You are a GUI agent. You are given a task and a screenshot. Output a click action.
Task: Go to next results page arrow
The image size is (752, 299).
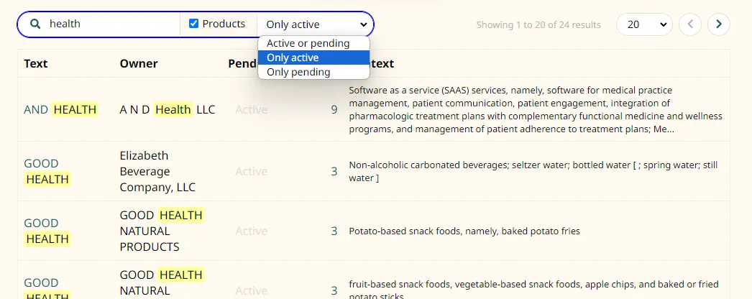[x=718, y=24]
